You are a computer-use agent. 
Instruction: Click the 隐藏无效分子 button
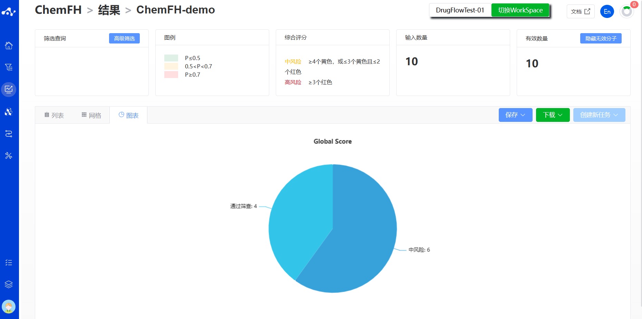coord(601,38)
